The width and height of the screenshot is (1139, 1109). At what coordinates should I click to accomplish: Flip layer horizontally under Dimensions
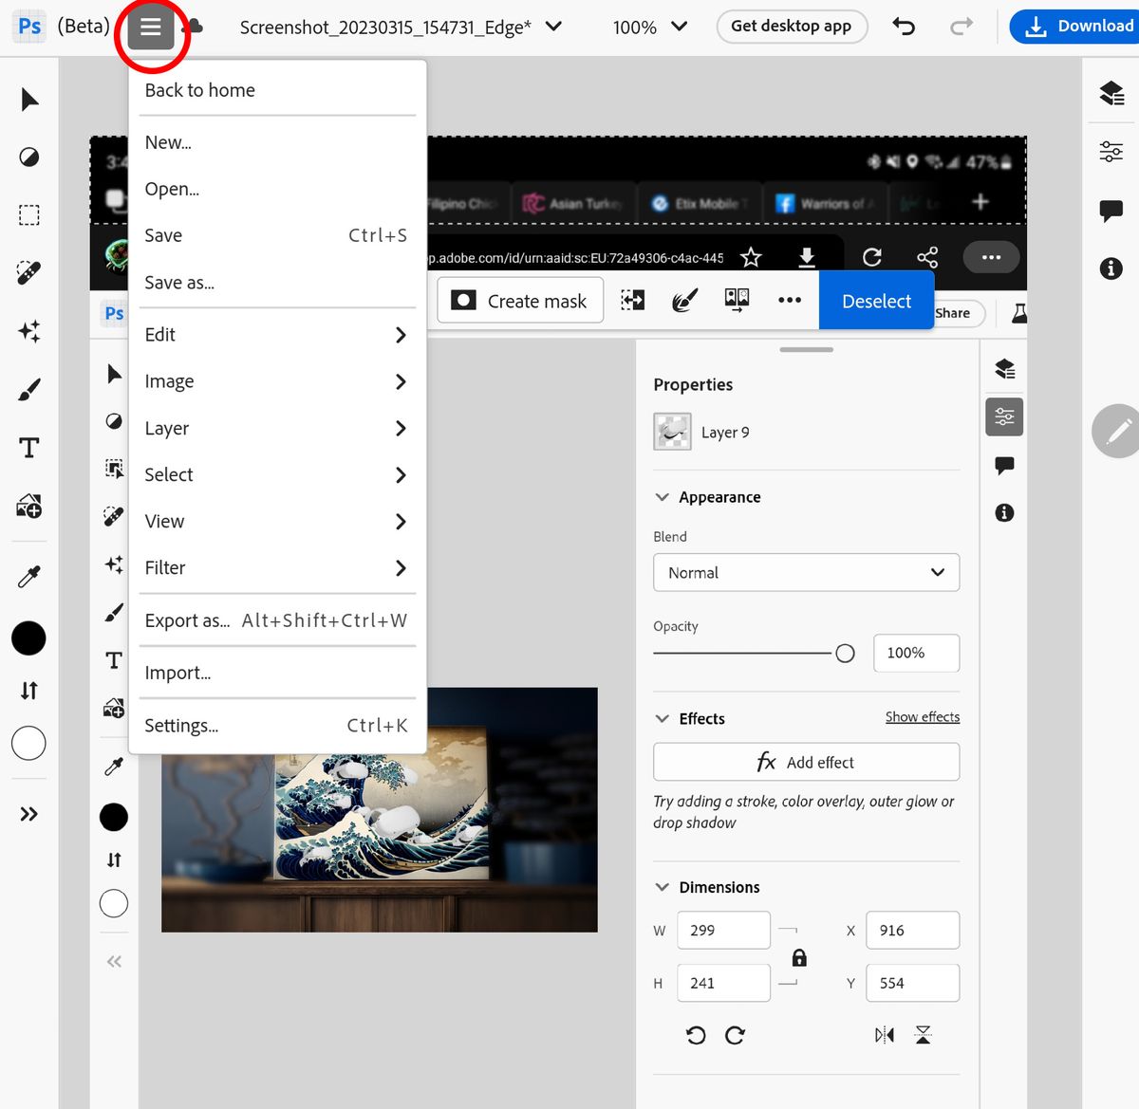885,1035
